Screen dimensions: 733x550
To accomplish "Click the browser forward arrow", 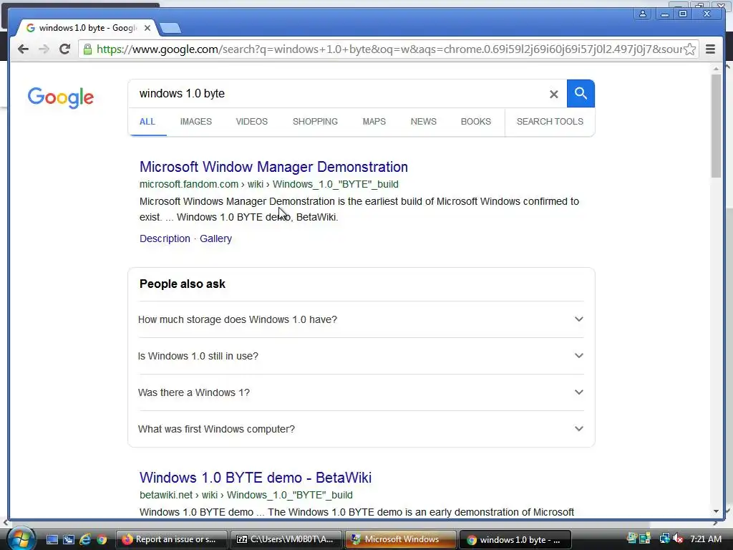I will coord(44,49).
